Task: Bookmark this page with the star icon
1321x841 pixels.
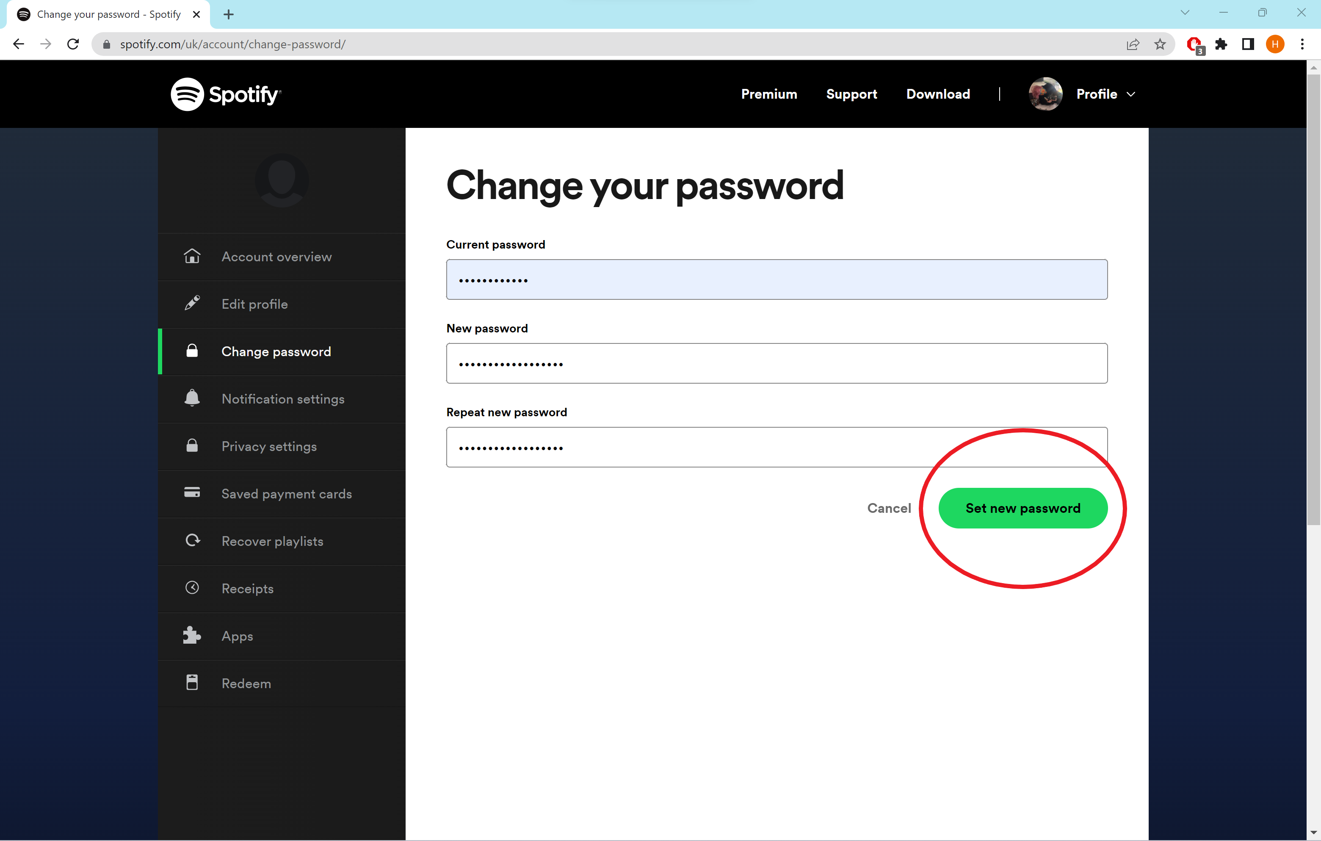Action: 1160,44
